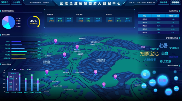This screenshot has width=182, height=101.
Task: Click the 仙女山 36% heat bar
Action: tap(24, 42)
